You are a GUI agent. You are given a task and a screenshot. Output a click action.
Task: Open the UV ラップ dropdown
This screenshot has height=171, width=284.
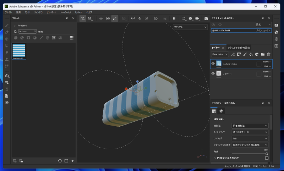[250, 138]
